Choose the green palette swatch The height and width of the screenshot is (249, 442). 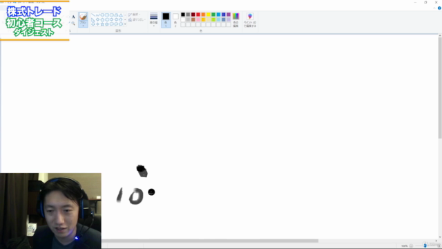click(213, 15)
